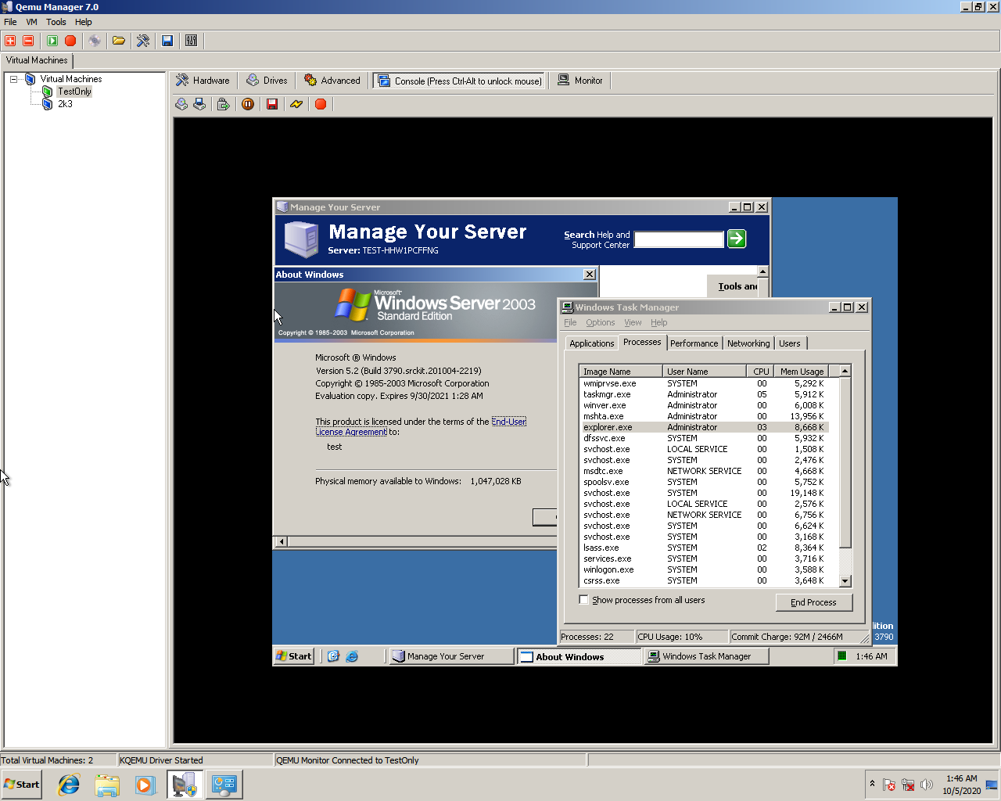
Task: Click the blue floppy disk toolbar icon
Action: tap(167, 41)
